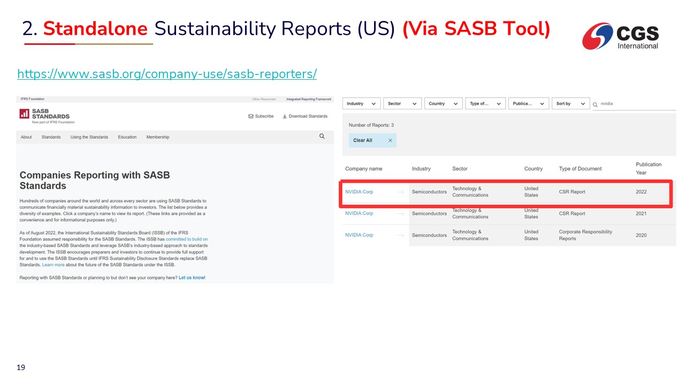Click the Subscribe envelope icon
Viewport: 685px width, 385px height.
[251, 116]
